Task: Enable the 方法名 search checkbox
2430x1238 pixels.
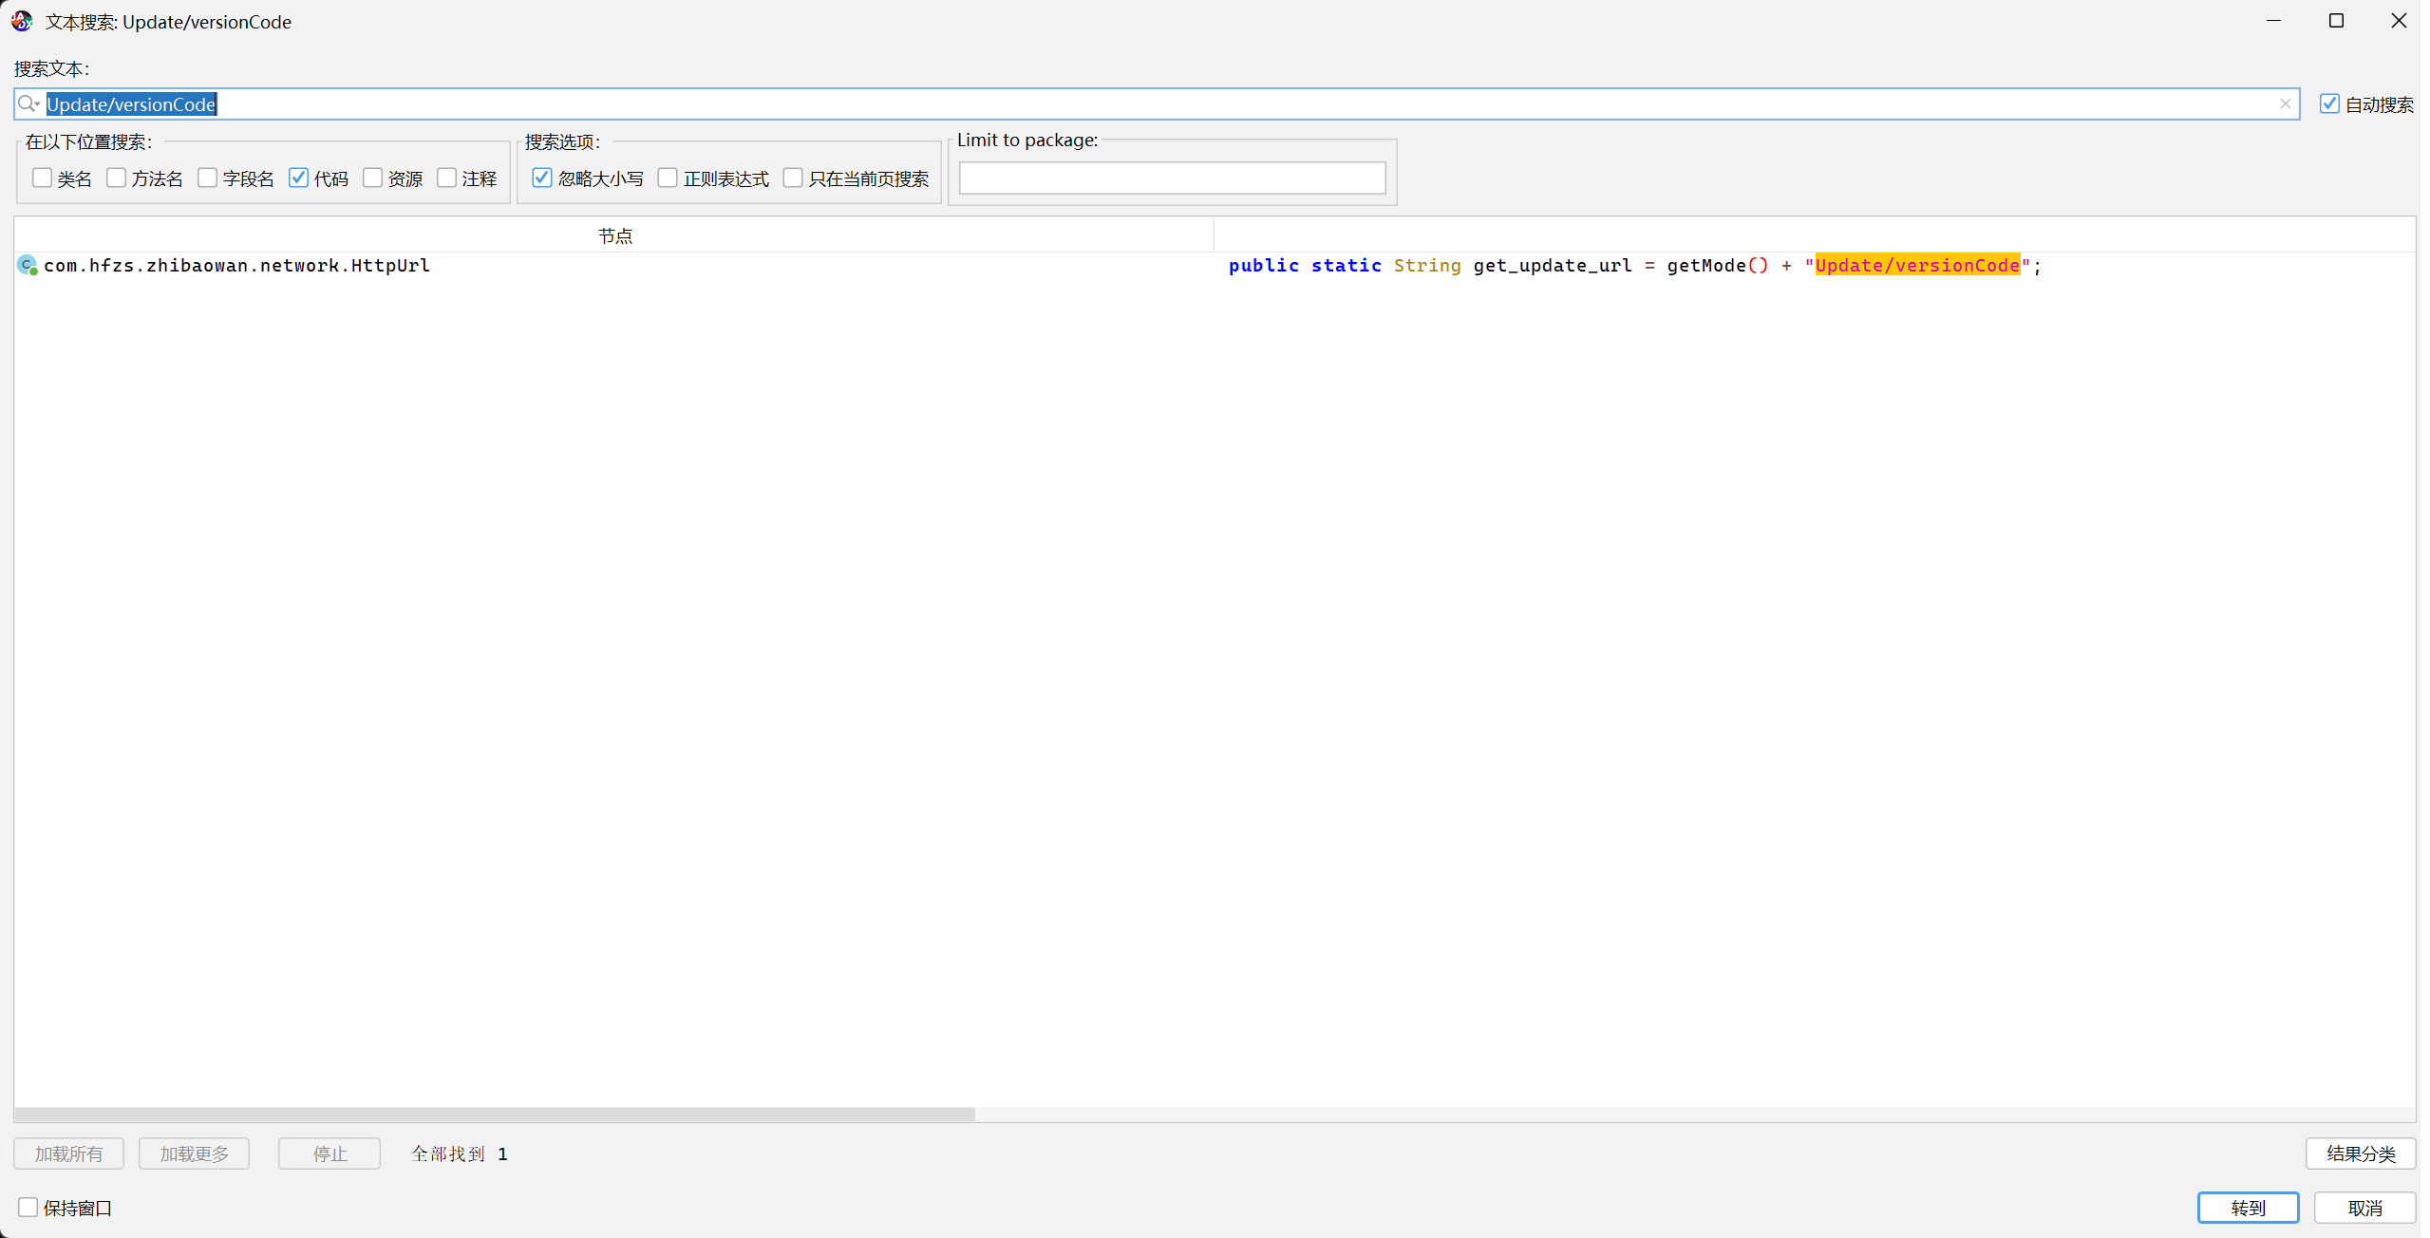Action: (x=116, y=178)
